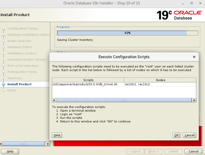This screenshot has width=205, height=155.
Task: Click the 'Login as "root"' instruction
Action: pos(71,114)
